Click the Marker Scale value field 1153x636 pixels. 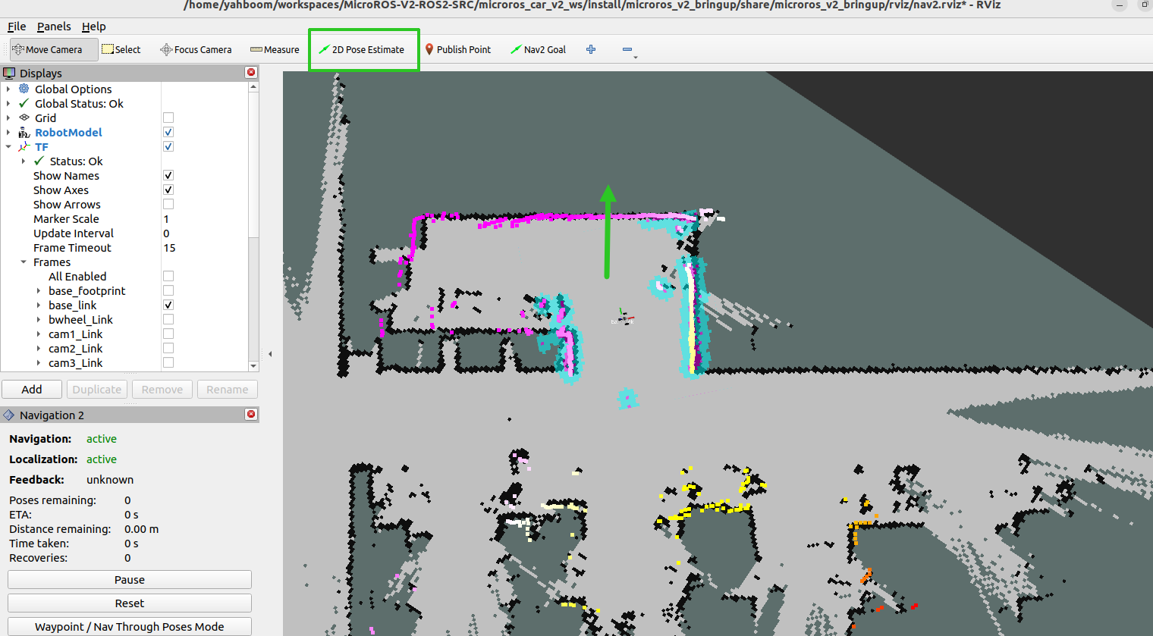pos(205,218)
